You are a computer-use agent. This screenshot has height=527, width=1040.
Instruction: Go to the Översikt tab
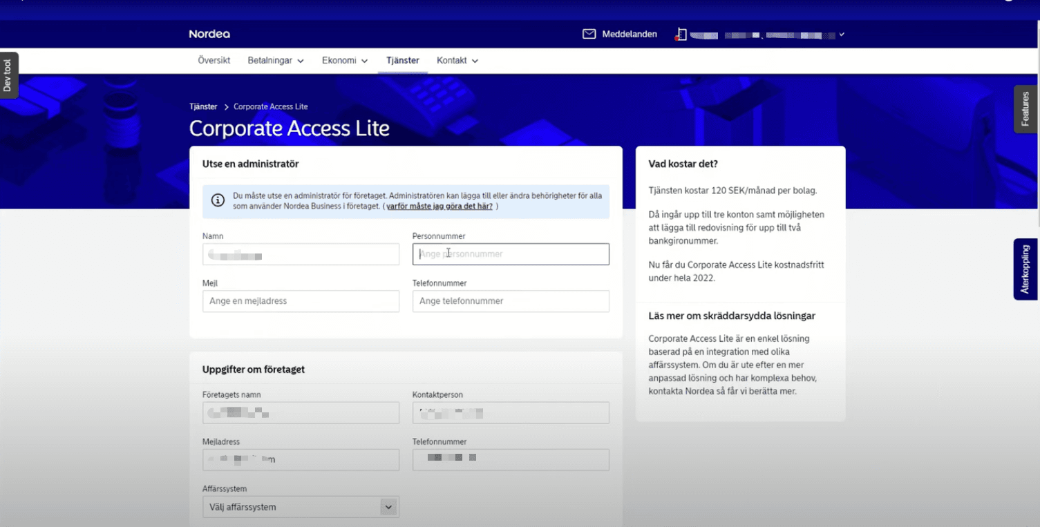(214, 61)
